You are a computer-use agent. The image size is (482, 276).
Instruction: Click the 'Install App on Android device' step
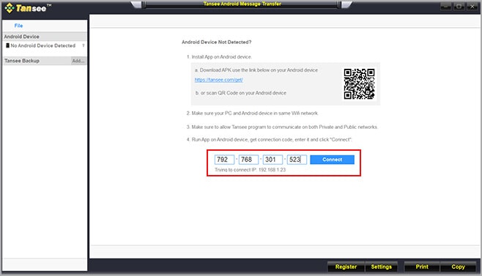point(219,57)
